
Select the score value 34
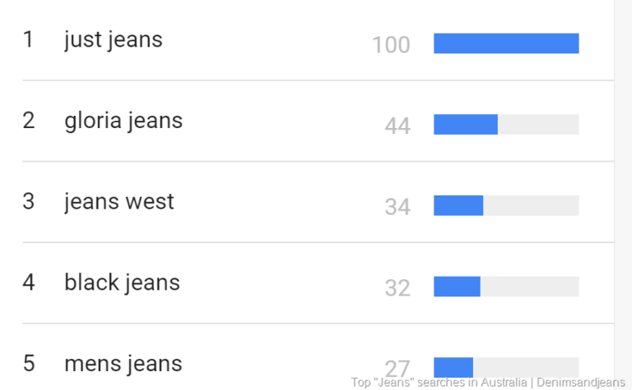(x=397, y=207)
